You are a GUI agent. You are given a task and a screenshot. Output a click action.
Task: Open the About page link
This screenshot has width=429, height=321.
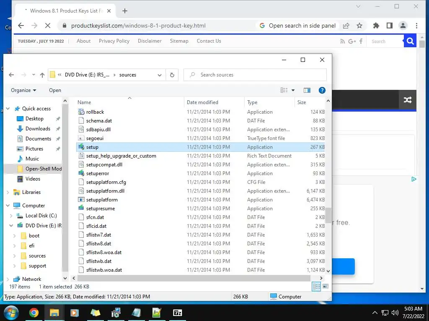tap(83, 41)
